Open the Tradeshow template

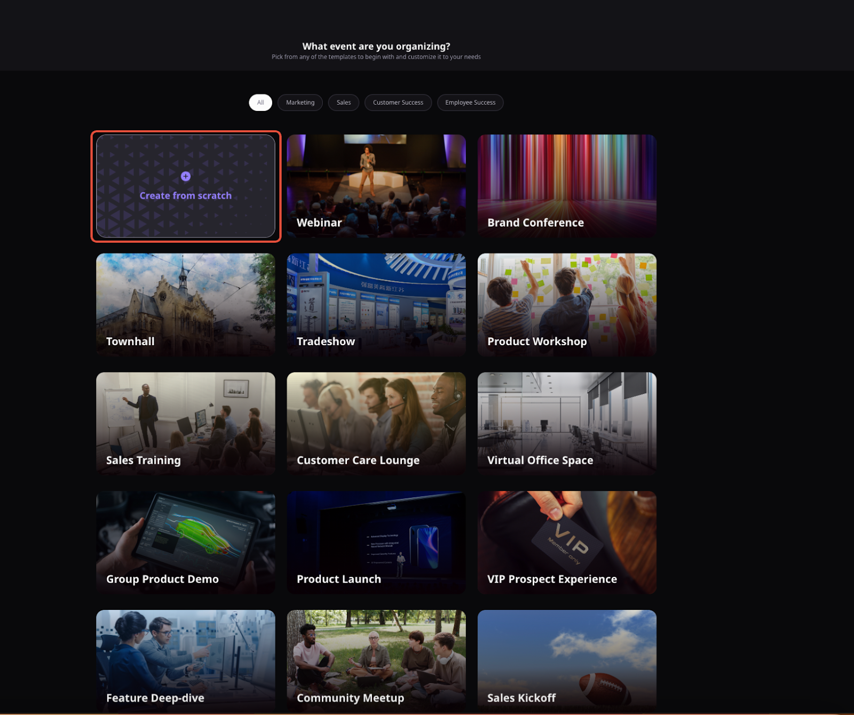[376, 304]
